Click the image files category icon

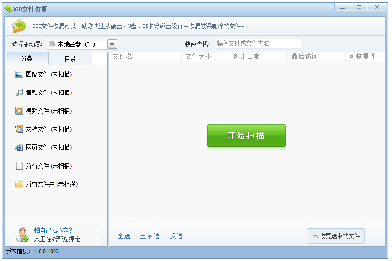click(x=19, y=74)
